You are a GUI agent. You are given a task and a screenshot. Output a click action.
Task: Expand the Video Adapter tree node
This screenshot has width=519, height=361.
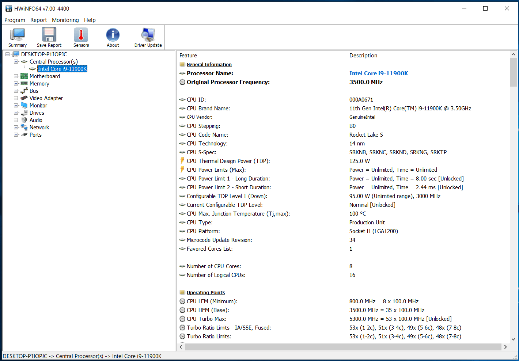[x=16, y=98]
